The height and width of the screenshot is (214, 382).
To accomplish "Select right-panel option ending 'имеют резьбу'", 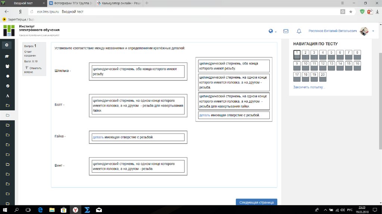I will pyautogui.click(x=234, y=66).
